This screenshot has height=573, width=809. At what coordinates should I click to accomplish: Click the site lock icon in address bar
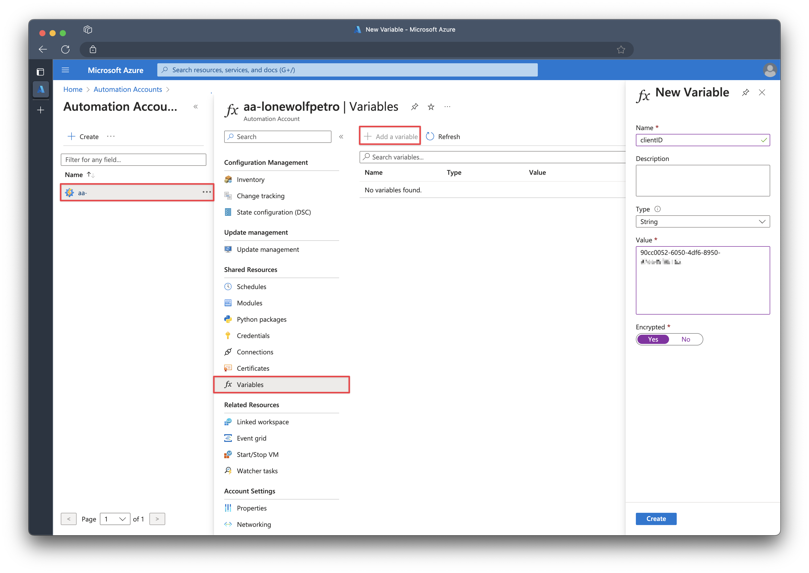point(93,49)
